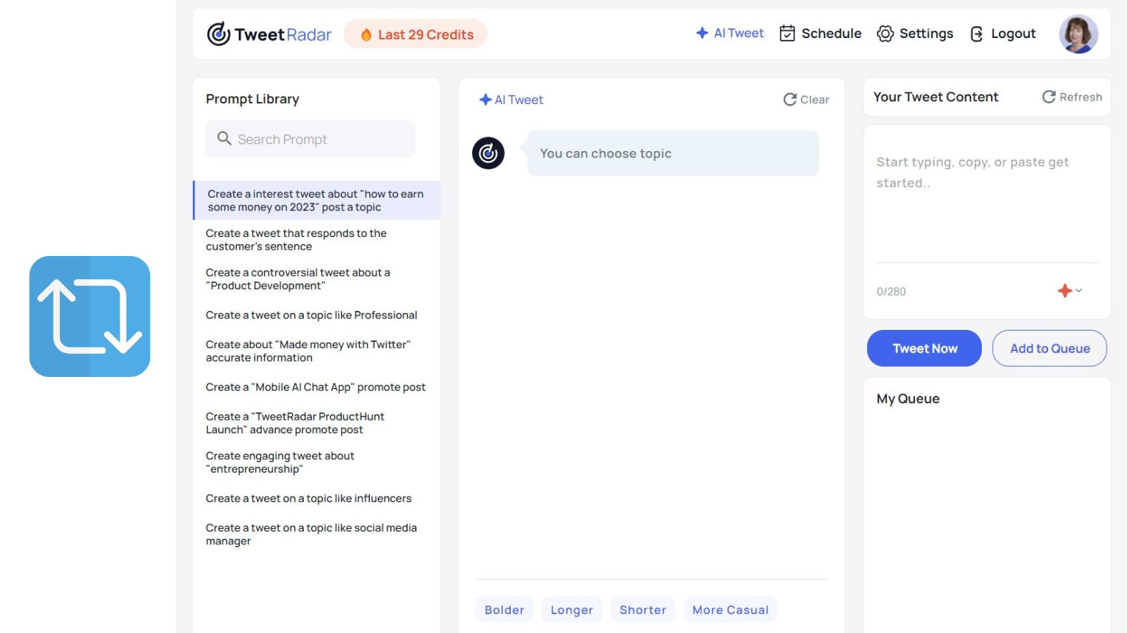This screenshot has height=633, width=1127.
Task: Clear the AI Tweet conversation
Action: 807,100
